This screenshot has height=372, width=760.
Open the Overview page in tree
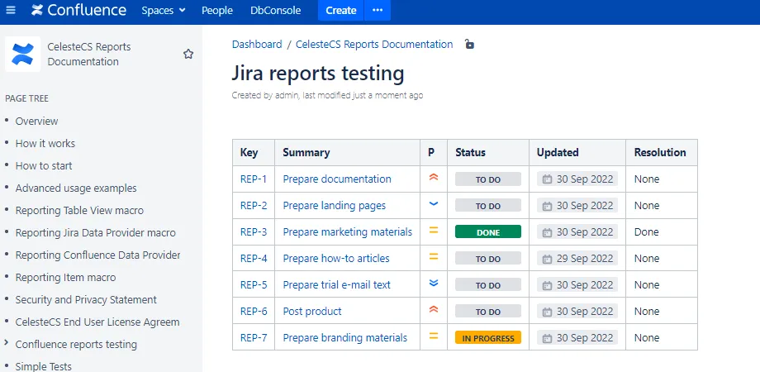(37, 122)
